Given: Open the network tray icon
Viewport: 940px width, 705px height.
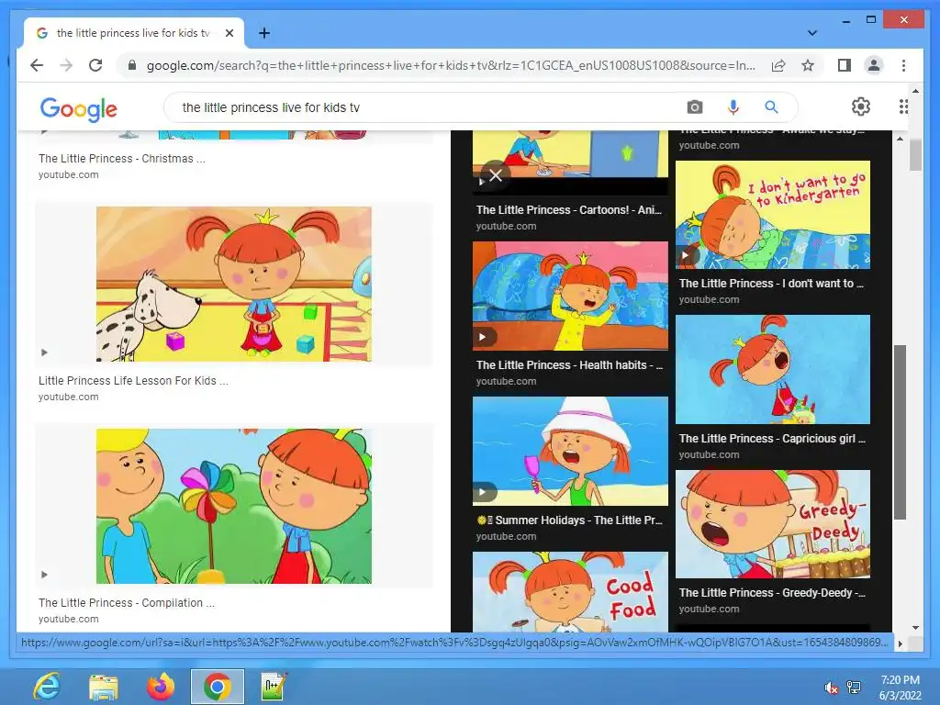Looking at the screenshot, I should [854, 688].
